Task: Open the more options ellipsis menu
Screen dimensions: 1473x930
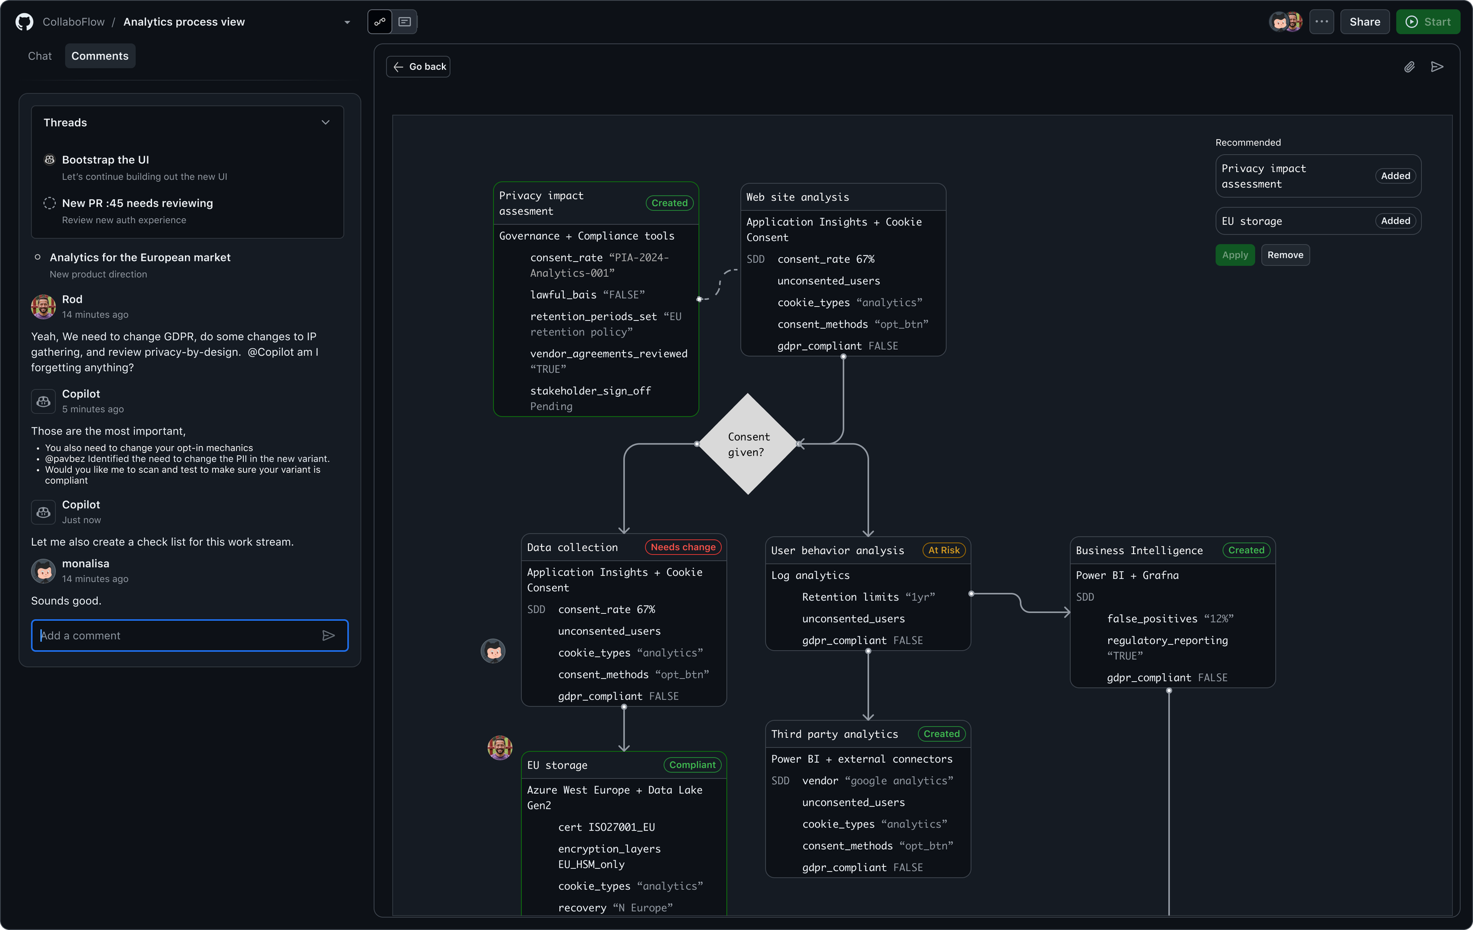Action: (x=1322, y=21)
